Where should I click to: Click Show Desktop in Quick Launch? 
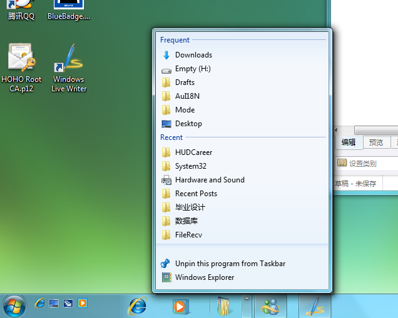coord(54,303)
